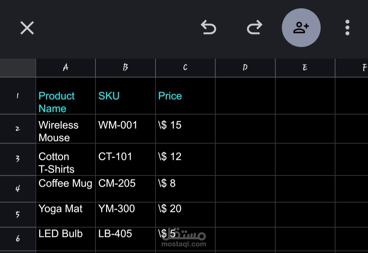This screenshot has width=368, height=253.
Task: Select row 3 header
Action: 18,159
